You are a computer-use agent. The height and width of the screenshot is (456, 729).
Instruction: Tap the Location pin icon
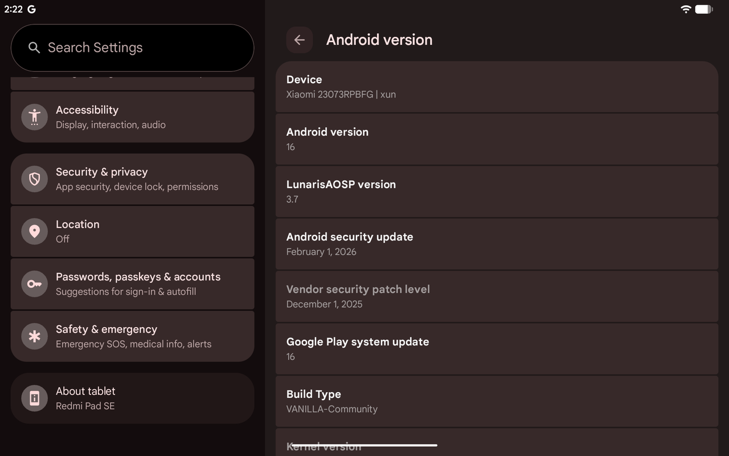tap(34, 231)
